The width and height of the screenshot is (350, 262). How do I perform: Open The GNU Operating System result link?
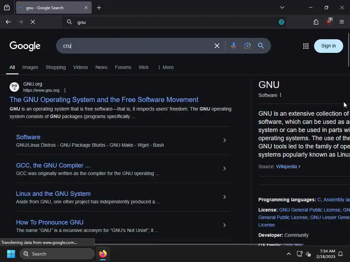pyautogui.click(x=104, y=100)
